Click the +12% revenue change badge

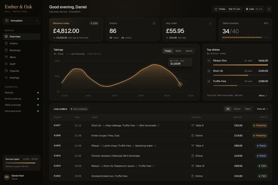94,24
